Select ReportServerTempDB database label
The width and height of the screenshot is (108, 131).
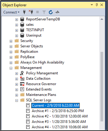[x=43, y=19]
